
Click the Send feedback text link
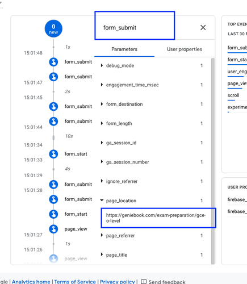tap(167, 282)
